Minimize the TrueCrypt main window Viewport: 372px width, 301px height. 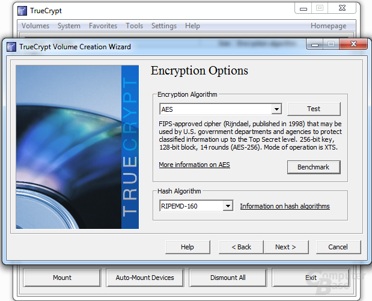click(303, 8)
